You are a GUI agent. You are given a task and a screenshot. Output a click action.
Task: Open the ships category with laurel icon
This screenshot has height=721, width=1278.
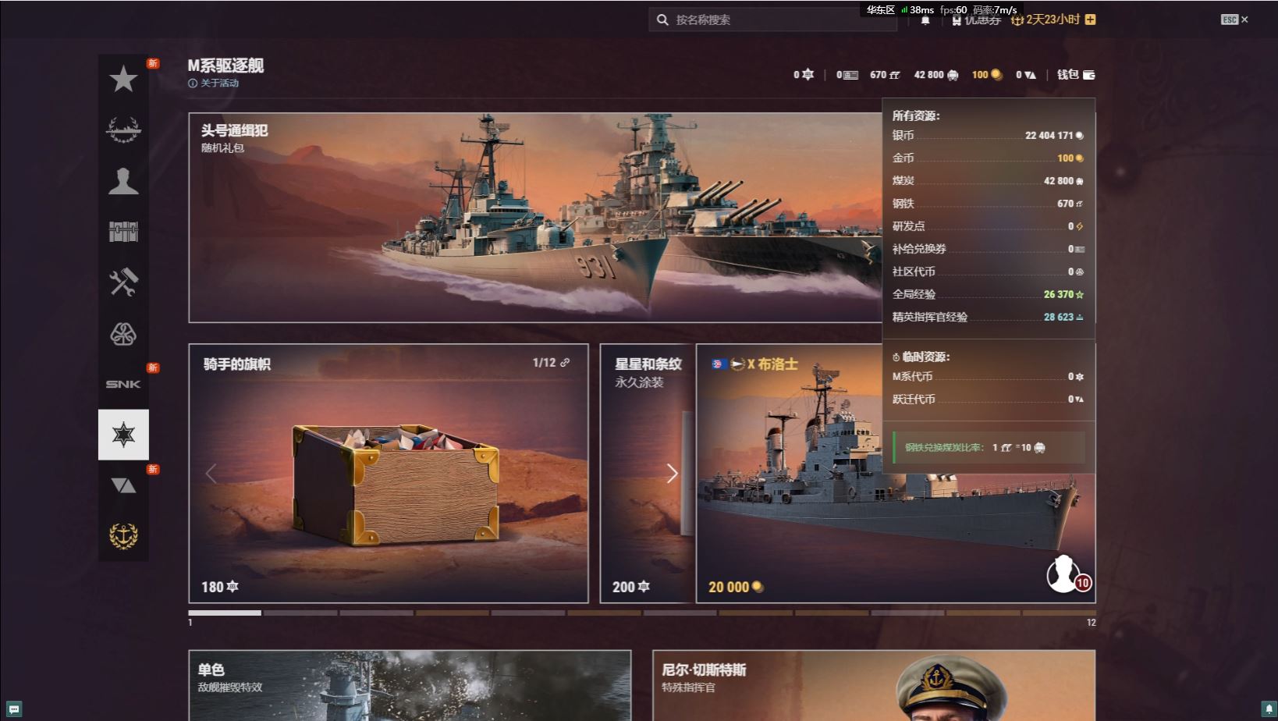[123, 130]
